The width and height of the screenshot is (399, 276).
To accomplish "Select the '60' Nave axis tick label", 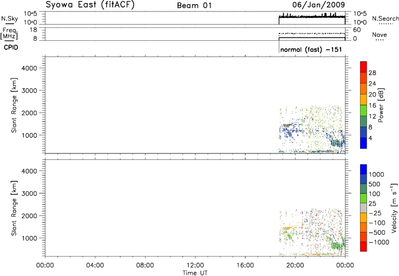I will (x=357, y=30).
